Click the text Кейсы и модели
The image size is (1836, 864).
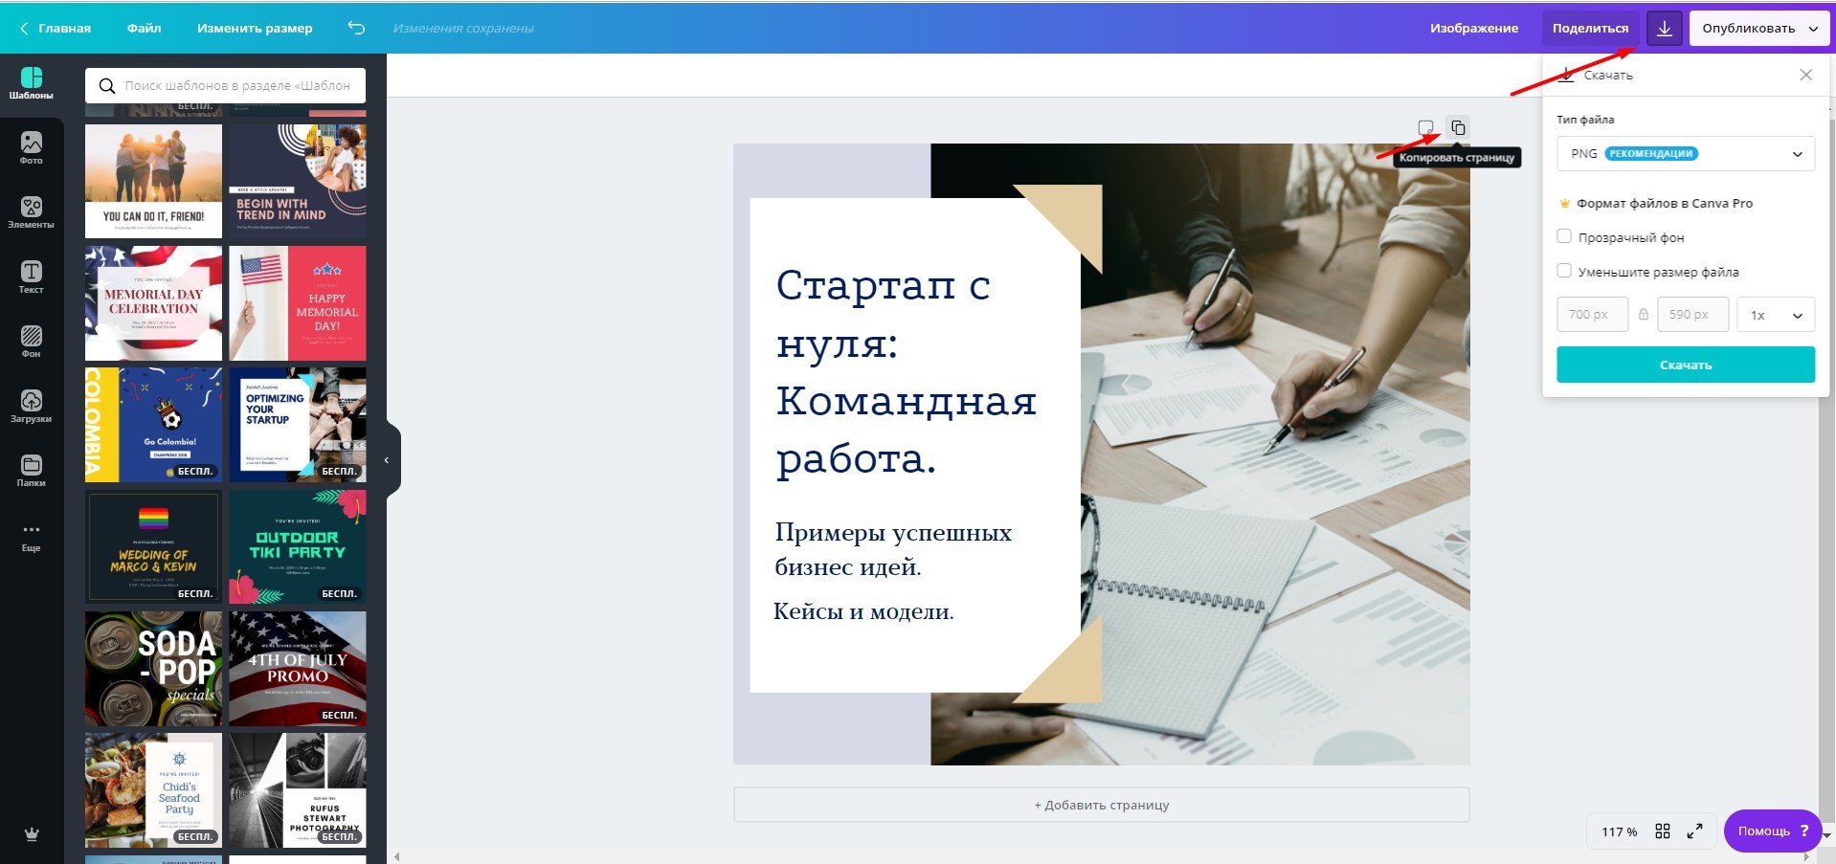tap(863, 611)
